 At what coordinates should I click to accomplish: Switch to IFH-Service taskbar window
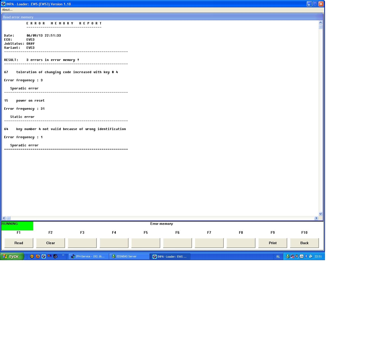pyautogui.click(x=89, y=257)
